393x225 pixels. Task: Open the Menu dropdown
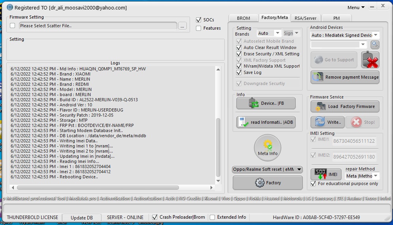pos(356,8)
